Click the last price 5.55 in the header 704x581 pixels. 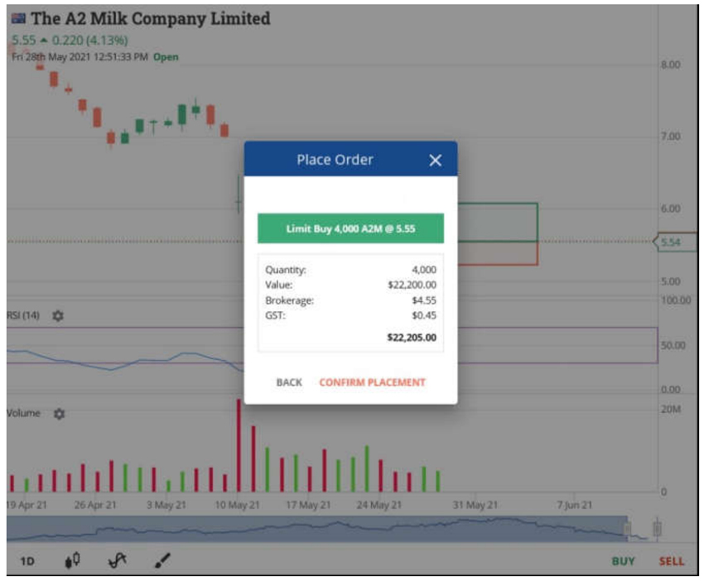(x=23, y=41)
